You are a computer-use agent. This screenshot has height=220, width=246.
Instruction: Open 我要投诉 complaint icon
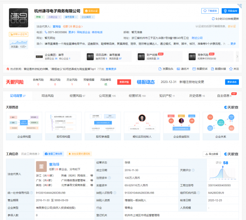(194, 69)
